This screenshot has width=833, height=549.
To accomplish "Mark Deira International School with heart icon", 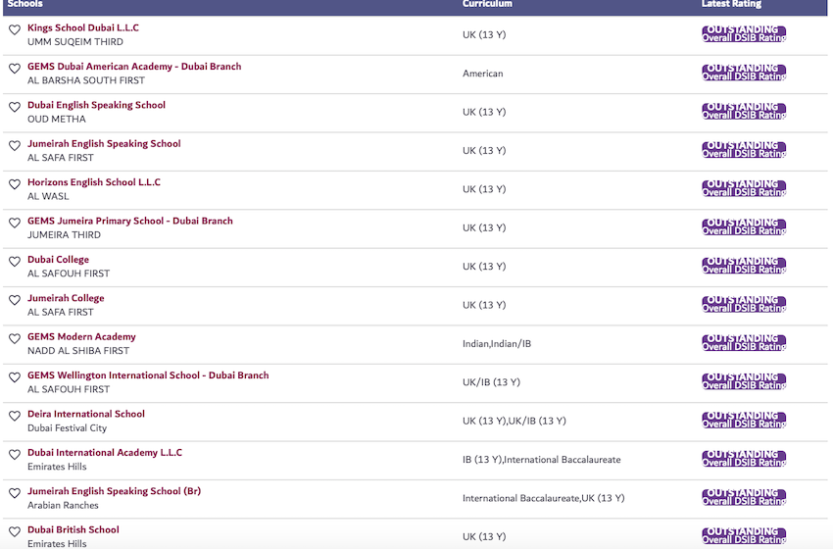I will tap(15, 416).
